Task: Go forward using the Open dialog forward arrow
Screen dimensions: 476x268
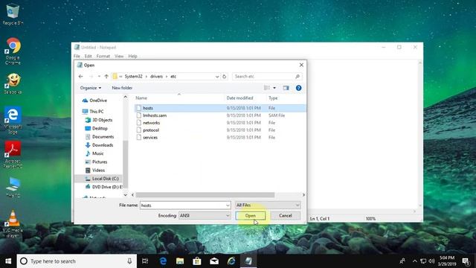Action: pyautogui.click(x=91, y=77)
